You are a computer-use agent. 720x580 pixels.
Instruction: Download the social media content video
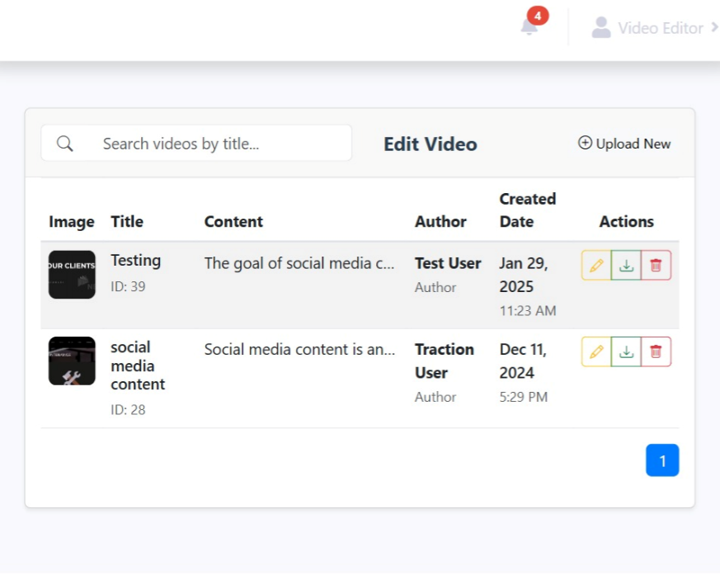626,351
